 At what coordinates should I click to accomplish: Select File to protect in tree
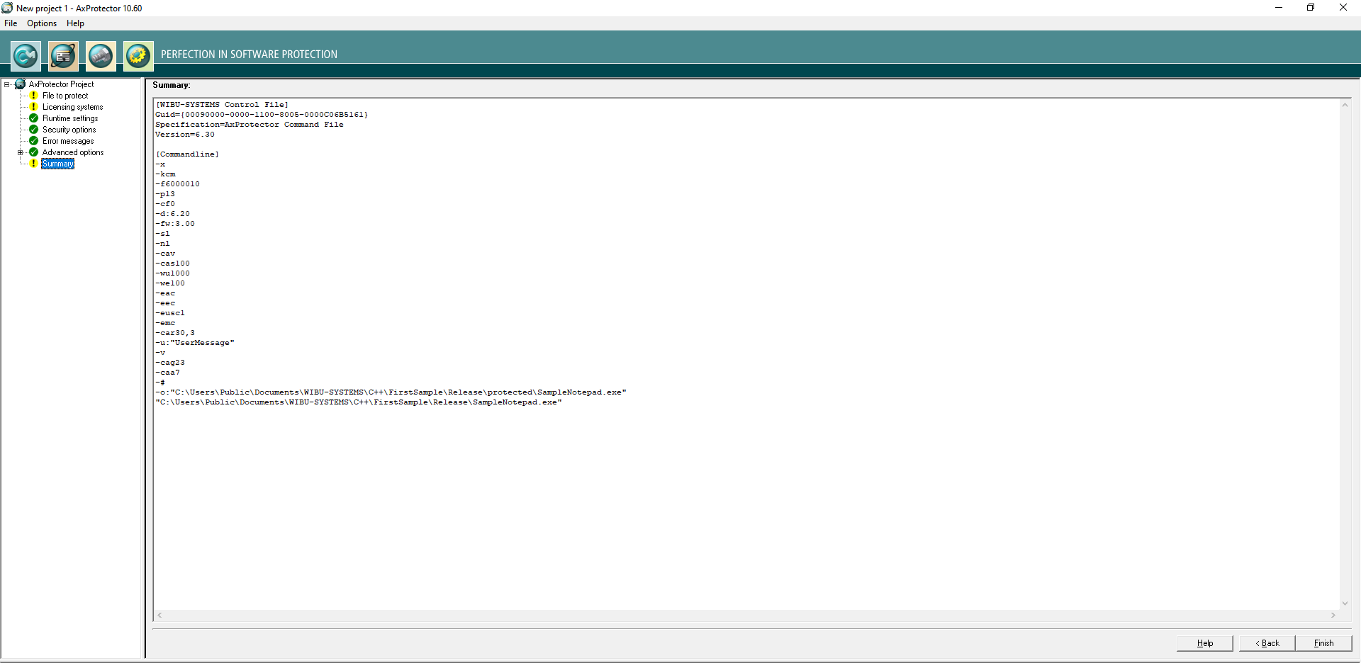[65, 96]
